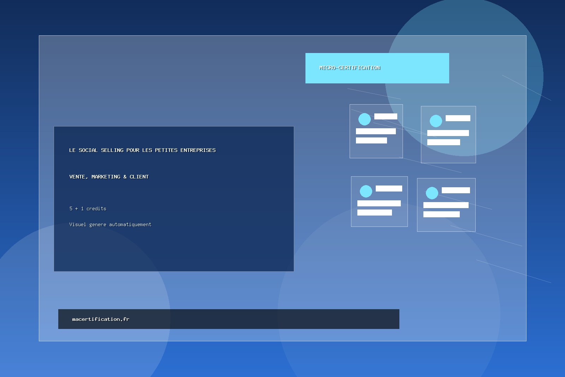Select the middle white bar in the top-right card

pyautogui.click(x=448, y=133)
